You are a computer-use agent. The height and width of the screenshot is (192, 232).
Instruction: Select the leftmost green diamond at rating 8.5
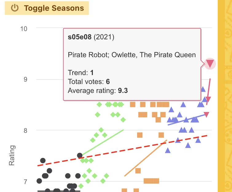[x=99, y=105]
